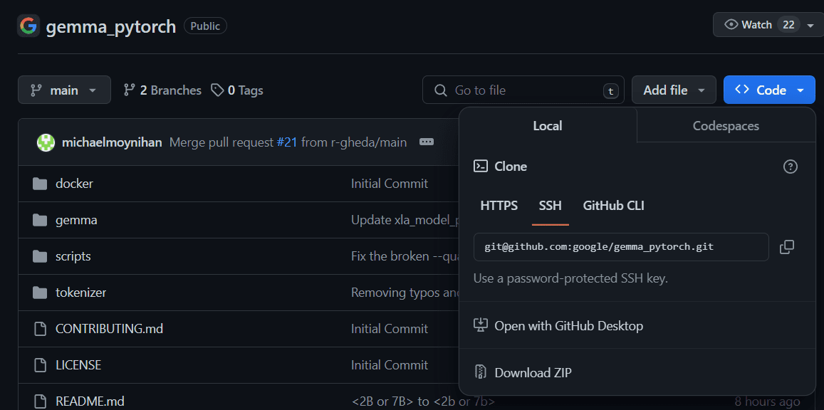Screen dimensions: 824x410
Task: Open the CONTRIBUTING.md file
Action: pos(108,328)
